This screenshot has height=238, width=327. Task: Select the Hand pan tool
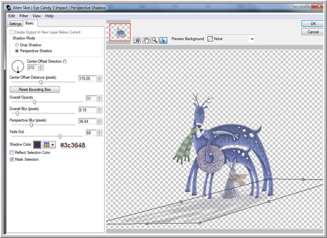[146, 40]
